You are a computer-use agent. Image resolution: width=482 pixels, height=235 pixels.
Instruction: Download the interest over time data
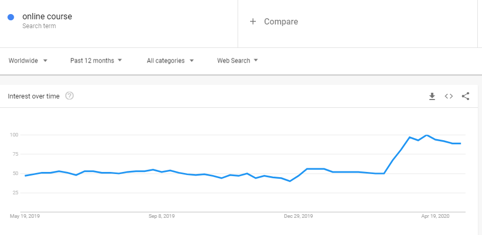pos(432,96)
